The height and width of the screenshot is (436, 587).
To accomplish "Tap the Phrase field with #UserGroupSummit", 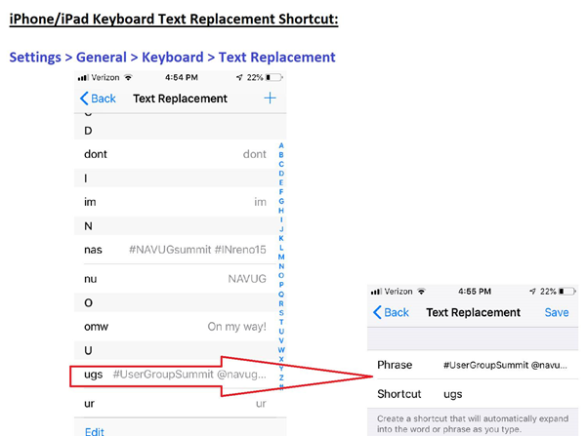I will (473, 365).
